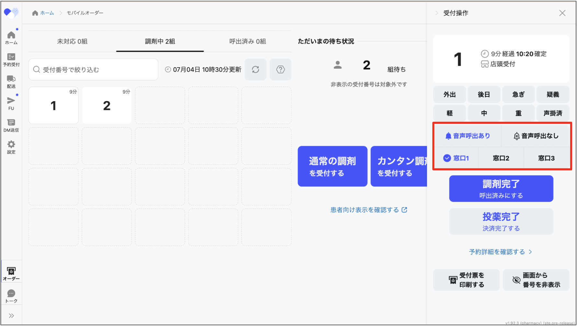This screenshot has height=327, width=577.
Task: Click chevron beside 受付操作 panel title
Action: tap(438, 13)
